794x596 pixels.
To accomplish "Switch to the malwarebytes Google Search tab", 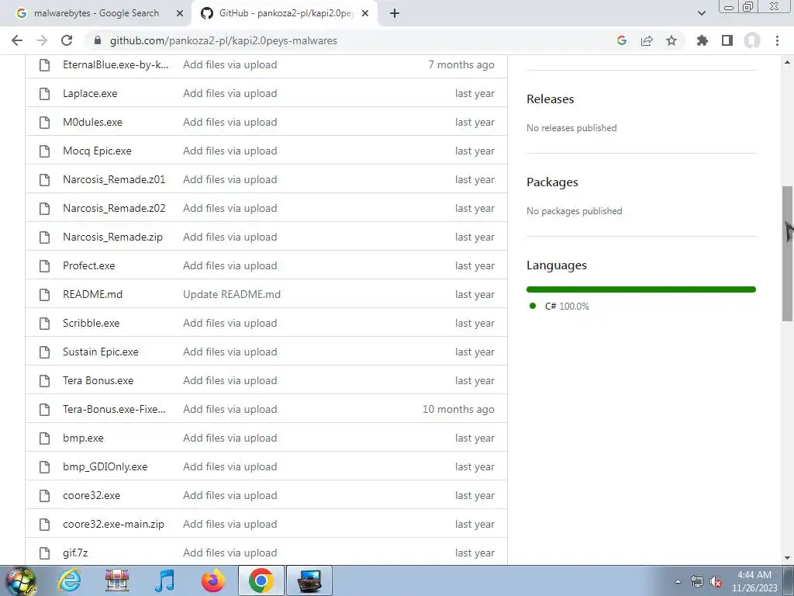I will coord(96,14).
